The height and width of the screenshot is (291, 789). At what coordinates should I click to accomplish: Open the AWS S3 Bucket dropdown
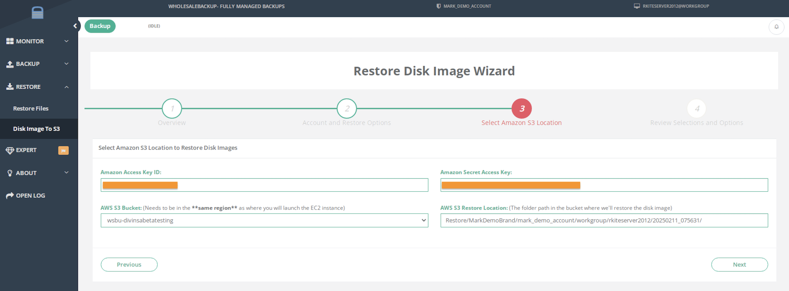[264, 220]
